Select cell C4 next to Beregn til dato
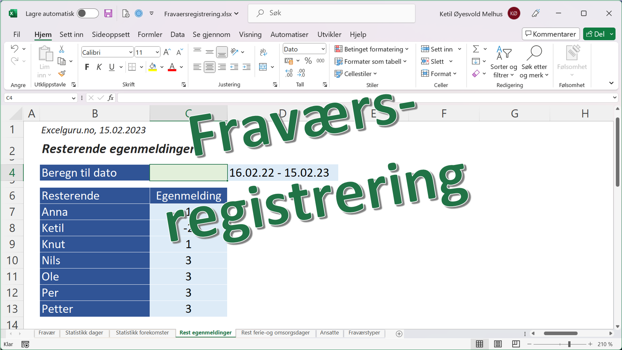 pyautogui.click(x=189, y=173)
